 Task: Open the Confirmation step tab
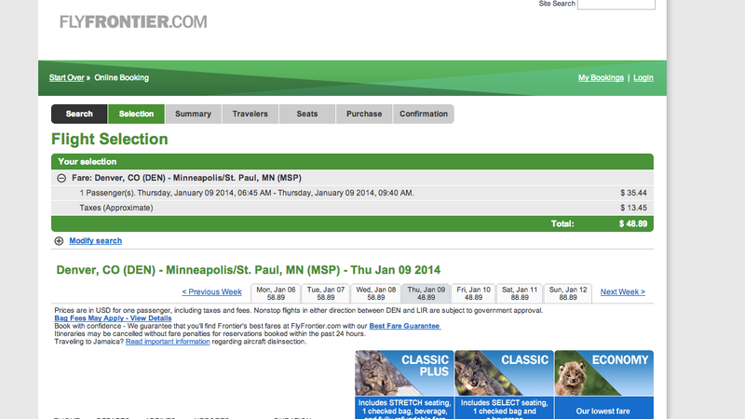tap(424, 114)
